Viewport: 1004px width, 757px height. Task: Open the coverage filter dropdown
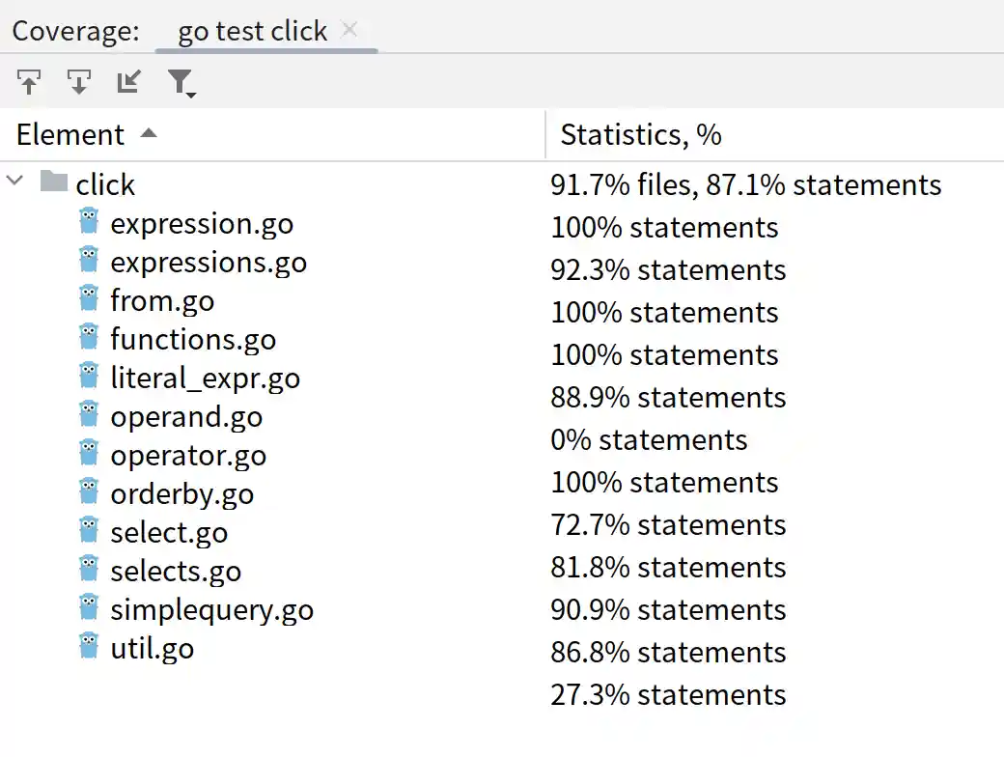point(181,84)
